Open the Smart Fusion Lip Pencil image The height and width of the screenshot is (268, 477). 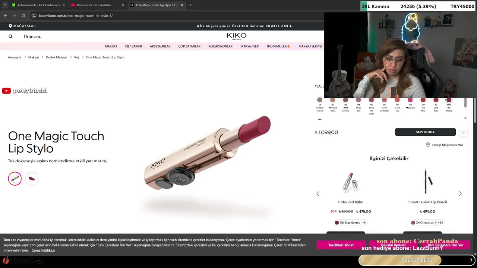coord(427,182)
